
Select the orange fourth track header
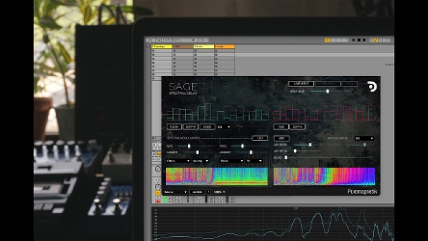225,47
